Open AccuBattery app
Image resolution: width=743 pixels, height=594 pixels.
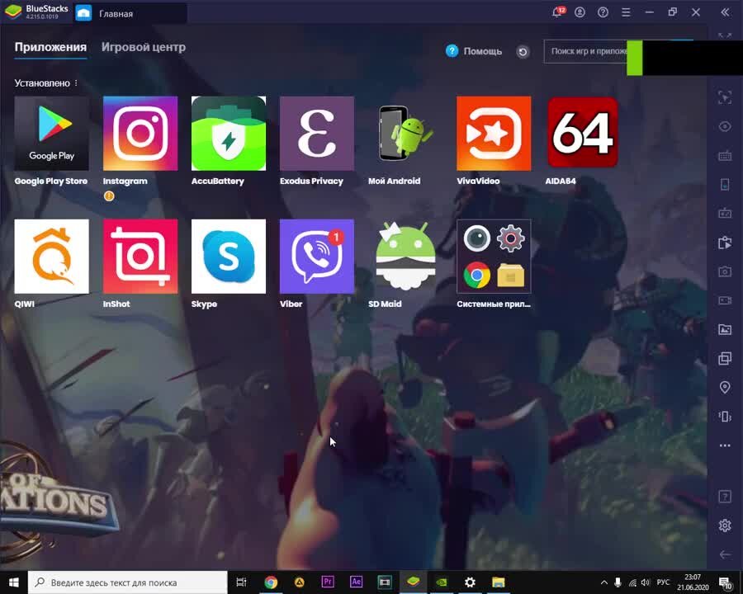pyautogui.click(x=229, y=134)
